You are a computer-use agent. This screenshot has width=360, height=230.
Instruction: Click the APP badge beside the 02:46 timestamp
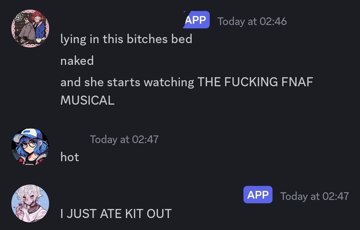tap(197, 20)
